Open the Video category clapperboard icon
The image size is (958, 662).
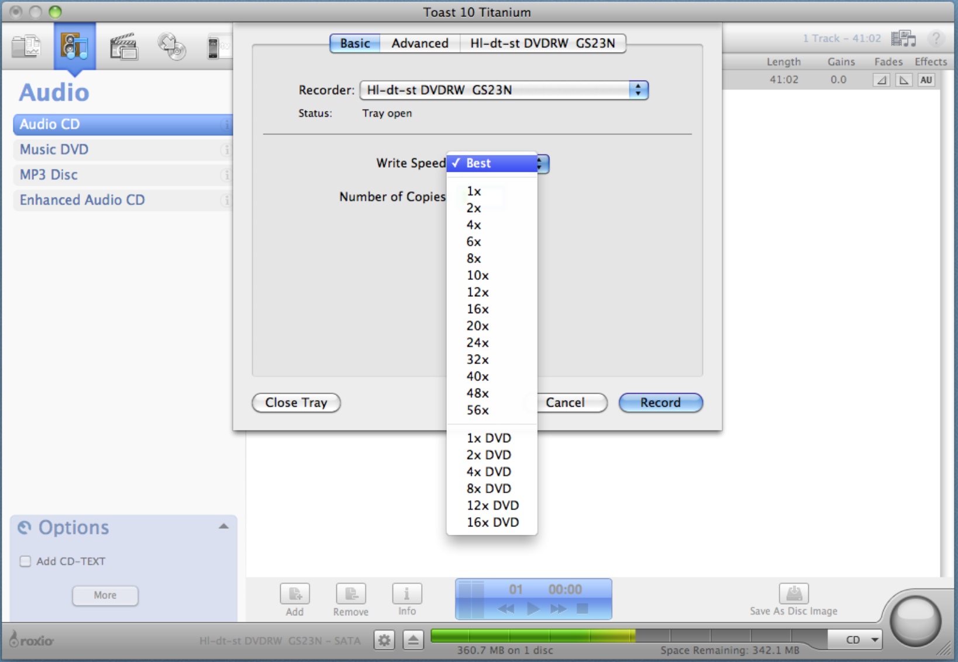click(123, 47)
